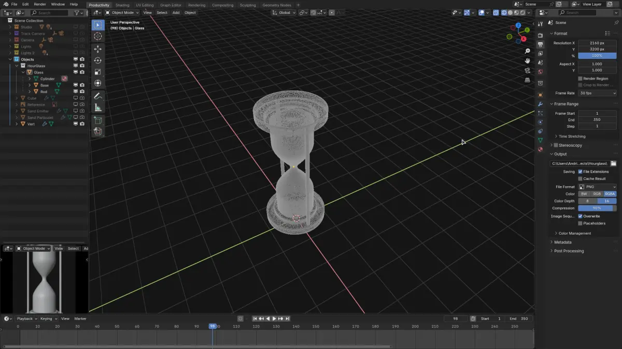This screenshot has height=349, width=622.
Task: Activate the Annotate pencil tool
Action: coord(98,96)
